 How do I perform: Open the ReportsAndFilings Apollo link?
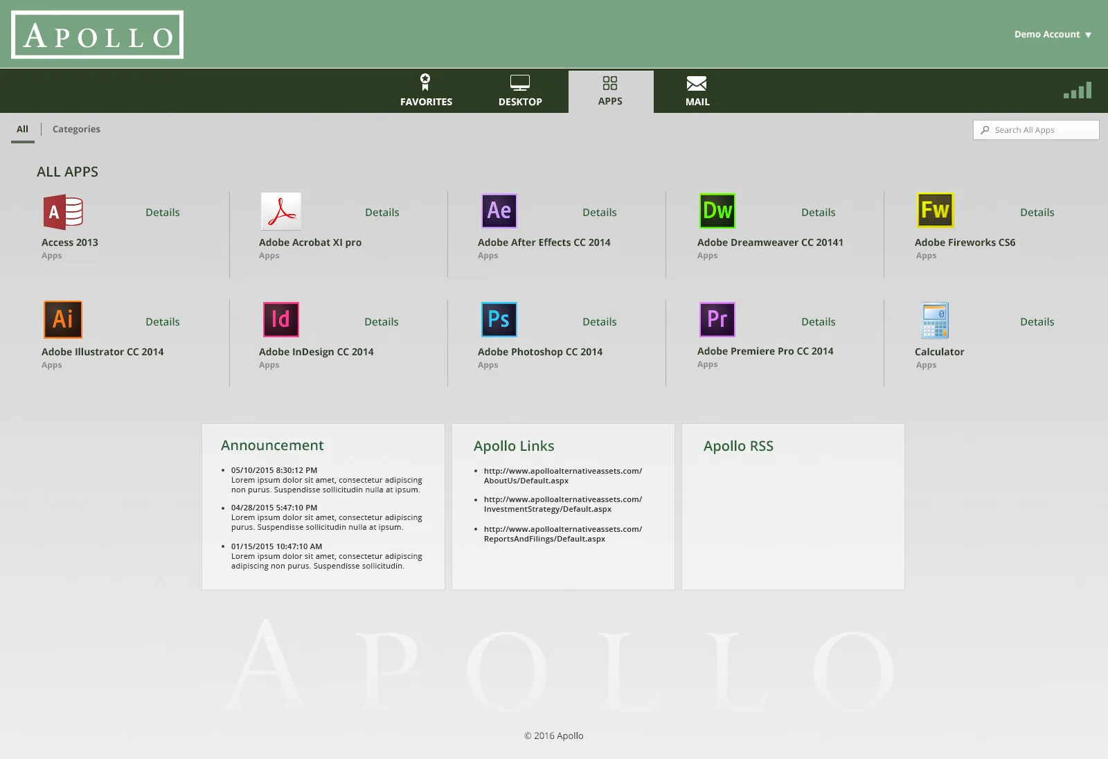point(563,534)
